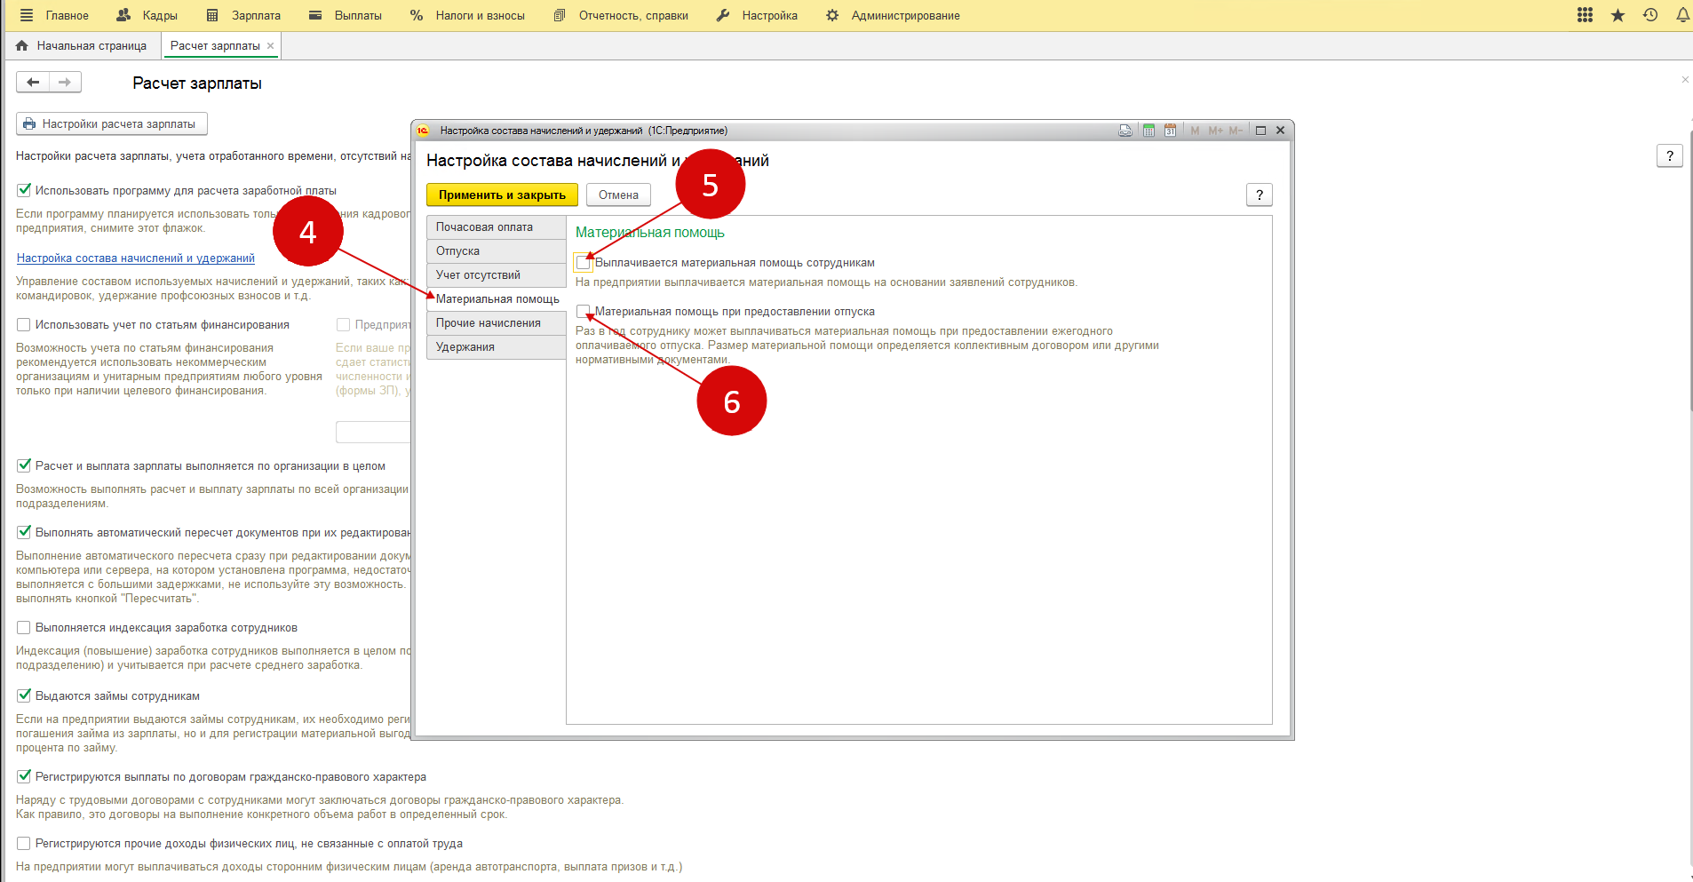The image size is (1693, 882).
Task: Select the Учет отсутствий section
Action: click(497, 274)
